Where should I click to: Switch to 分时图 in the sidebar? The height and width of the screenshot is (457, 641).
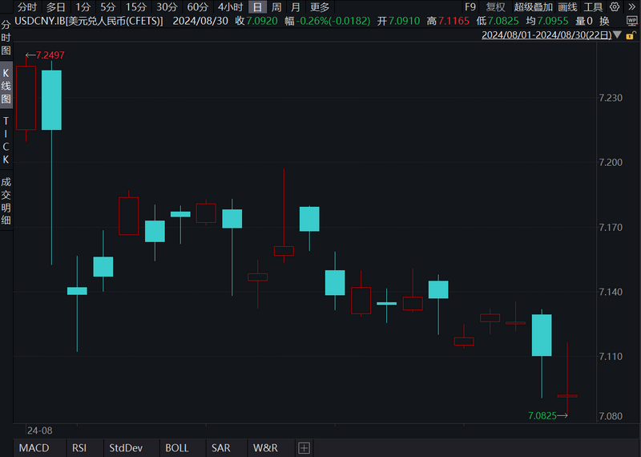point(6,38)
